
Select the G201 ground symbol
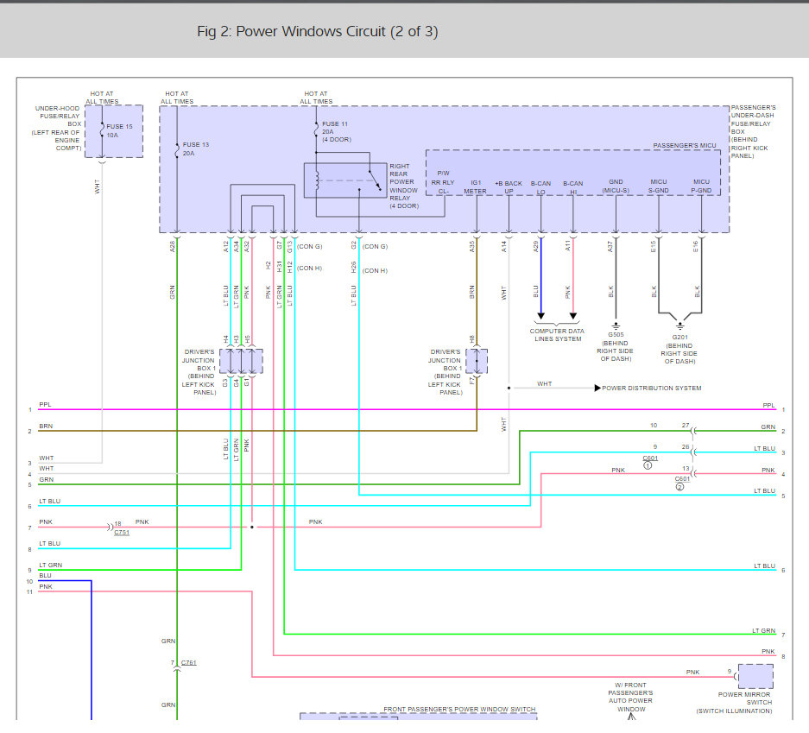[680, 326]
